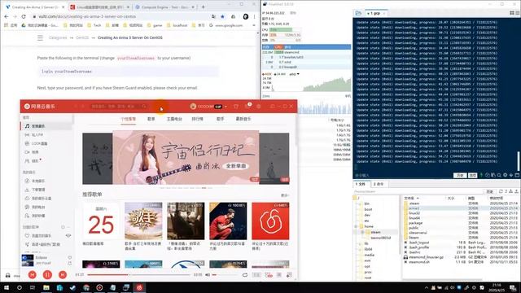Click 更多 next to 推荐歌单
This screenshot has width=521, height=293.
pyautogui.click(x=285, y=195)
